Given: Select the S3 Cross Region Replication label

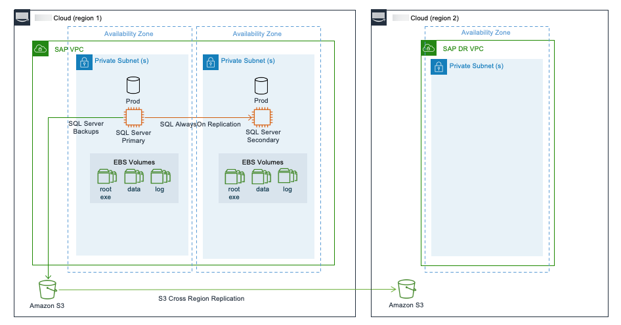Looking at the screenshot, I should pos(201,299).
